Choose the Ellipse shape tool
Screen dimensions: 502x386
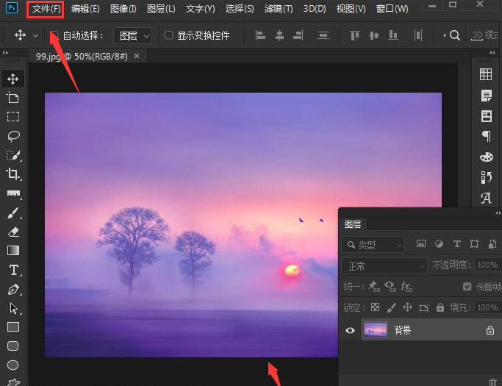[12, 365]
